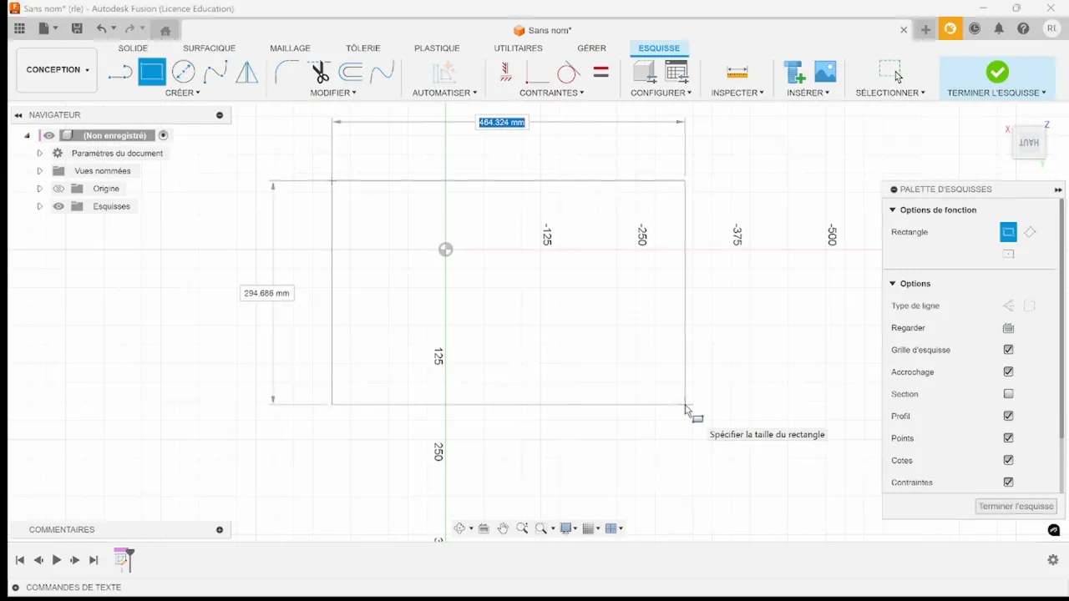Click the Terminer l'esquisse button in the palette
The image size is (1069, 601).
tap(1016, 506)
